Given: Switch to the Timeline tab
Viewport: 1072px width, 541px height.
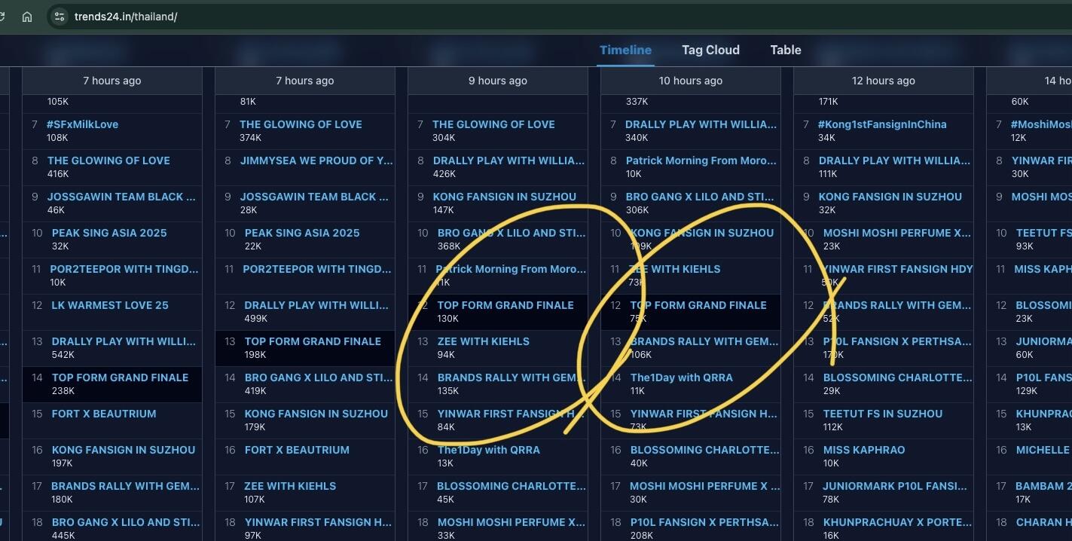Looking at the screenshot, I should [625, 50].
